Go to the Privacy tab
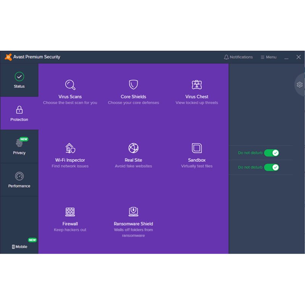Viewport: 305px width, 305px height. pos(19,146)
